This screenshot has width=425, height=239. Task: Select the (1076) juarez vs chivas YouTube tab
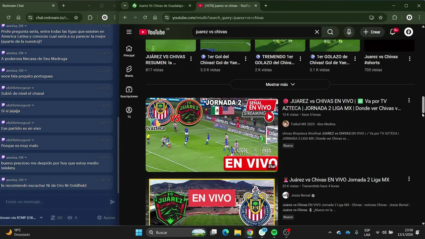point(227,6)
